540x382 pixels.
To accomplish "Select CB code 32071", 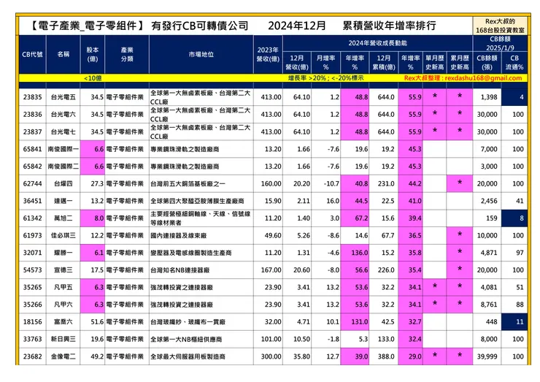I will [32, 253].
